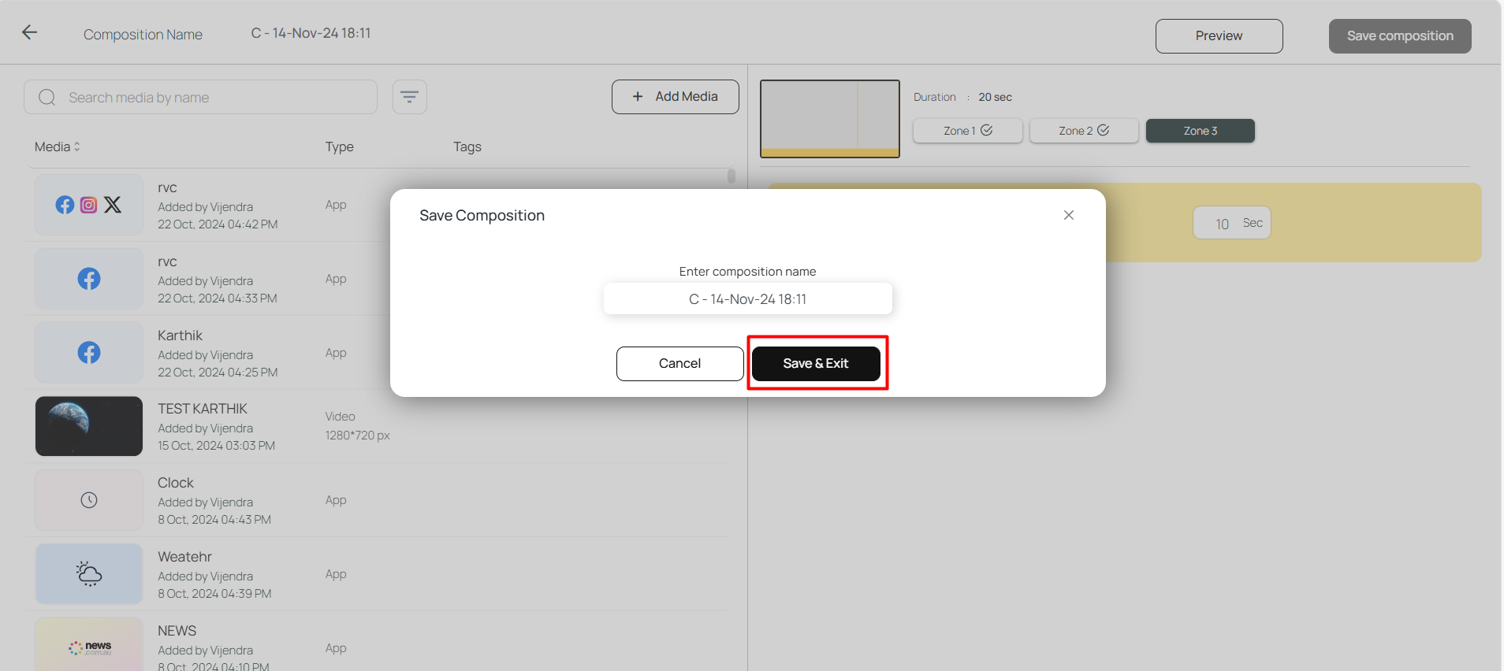Open the media filter icon

tap(409, 97)
